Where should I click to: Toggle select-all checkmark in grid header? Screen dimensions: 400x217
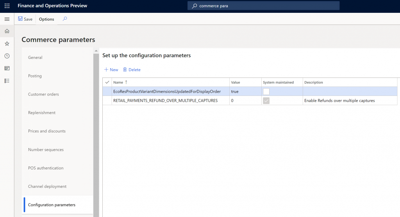point(107,82)
